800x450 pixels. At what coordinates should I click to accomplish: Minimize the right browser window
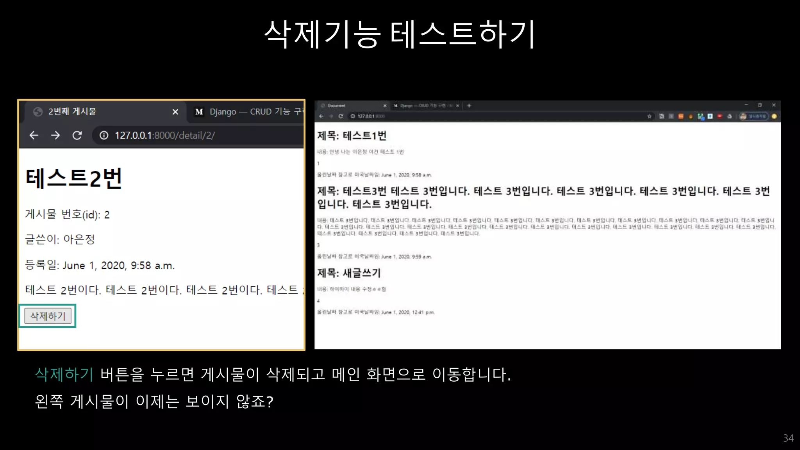tap(746, 105)
